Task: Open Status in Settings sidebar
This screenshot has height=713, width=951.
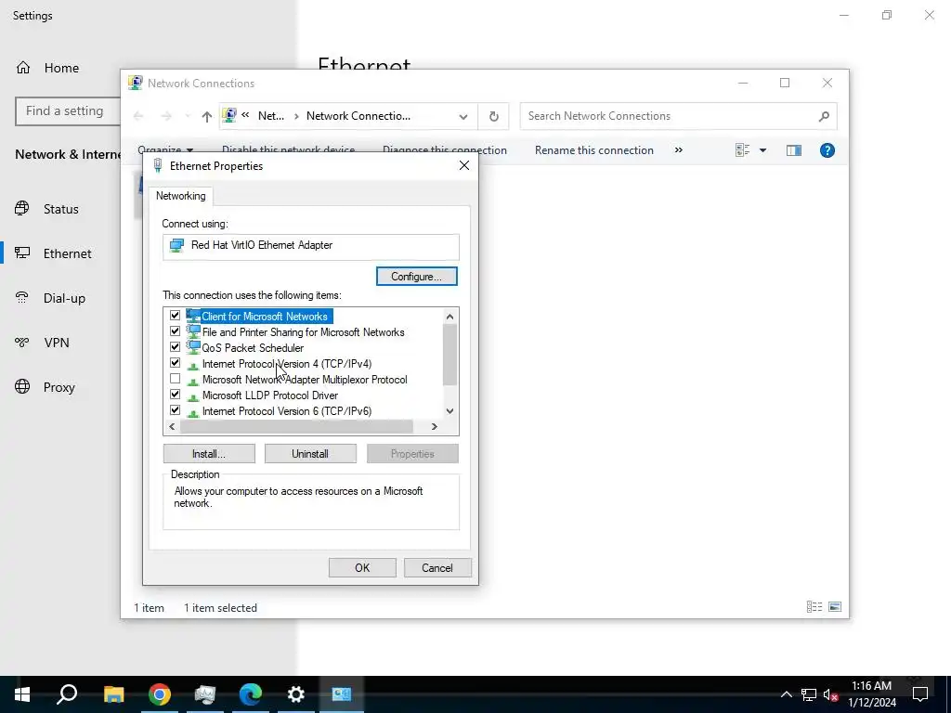Action: (x=60, y=209)
